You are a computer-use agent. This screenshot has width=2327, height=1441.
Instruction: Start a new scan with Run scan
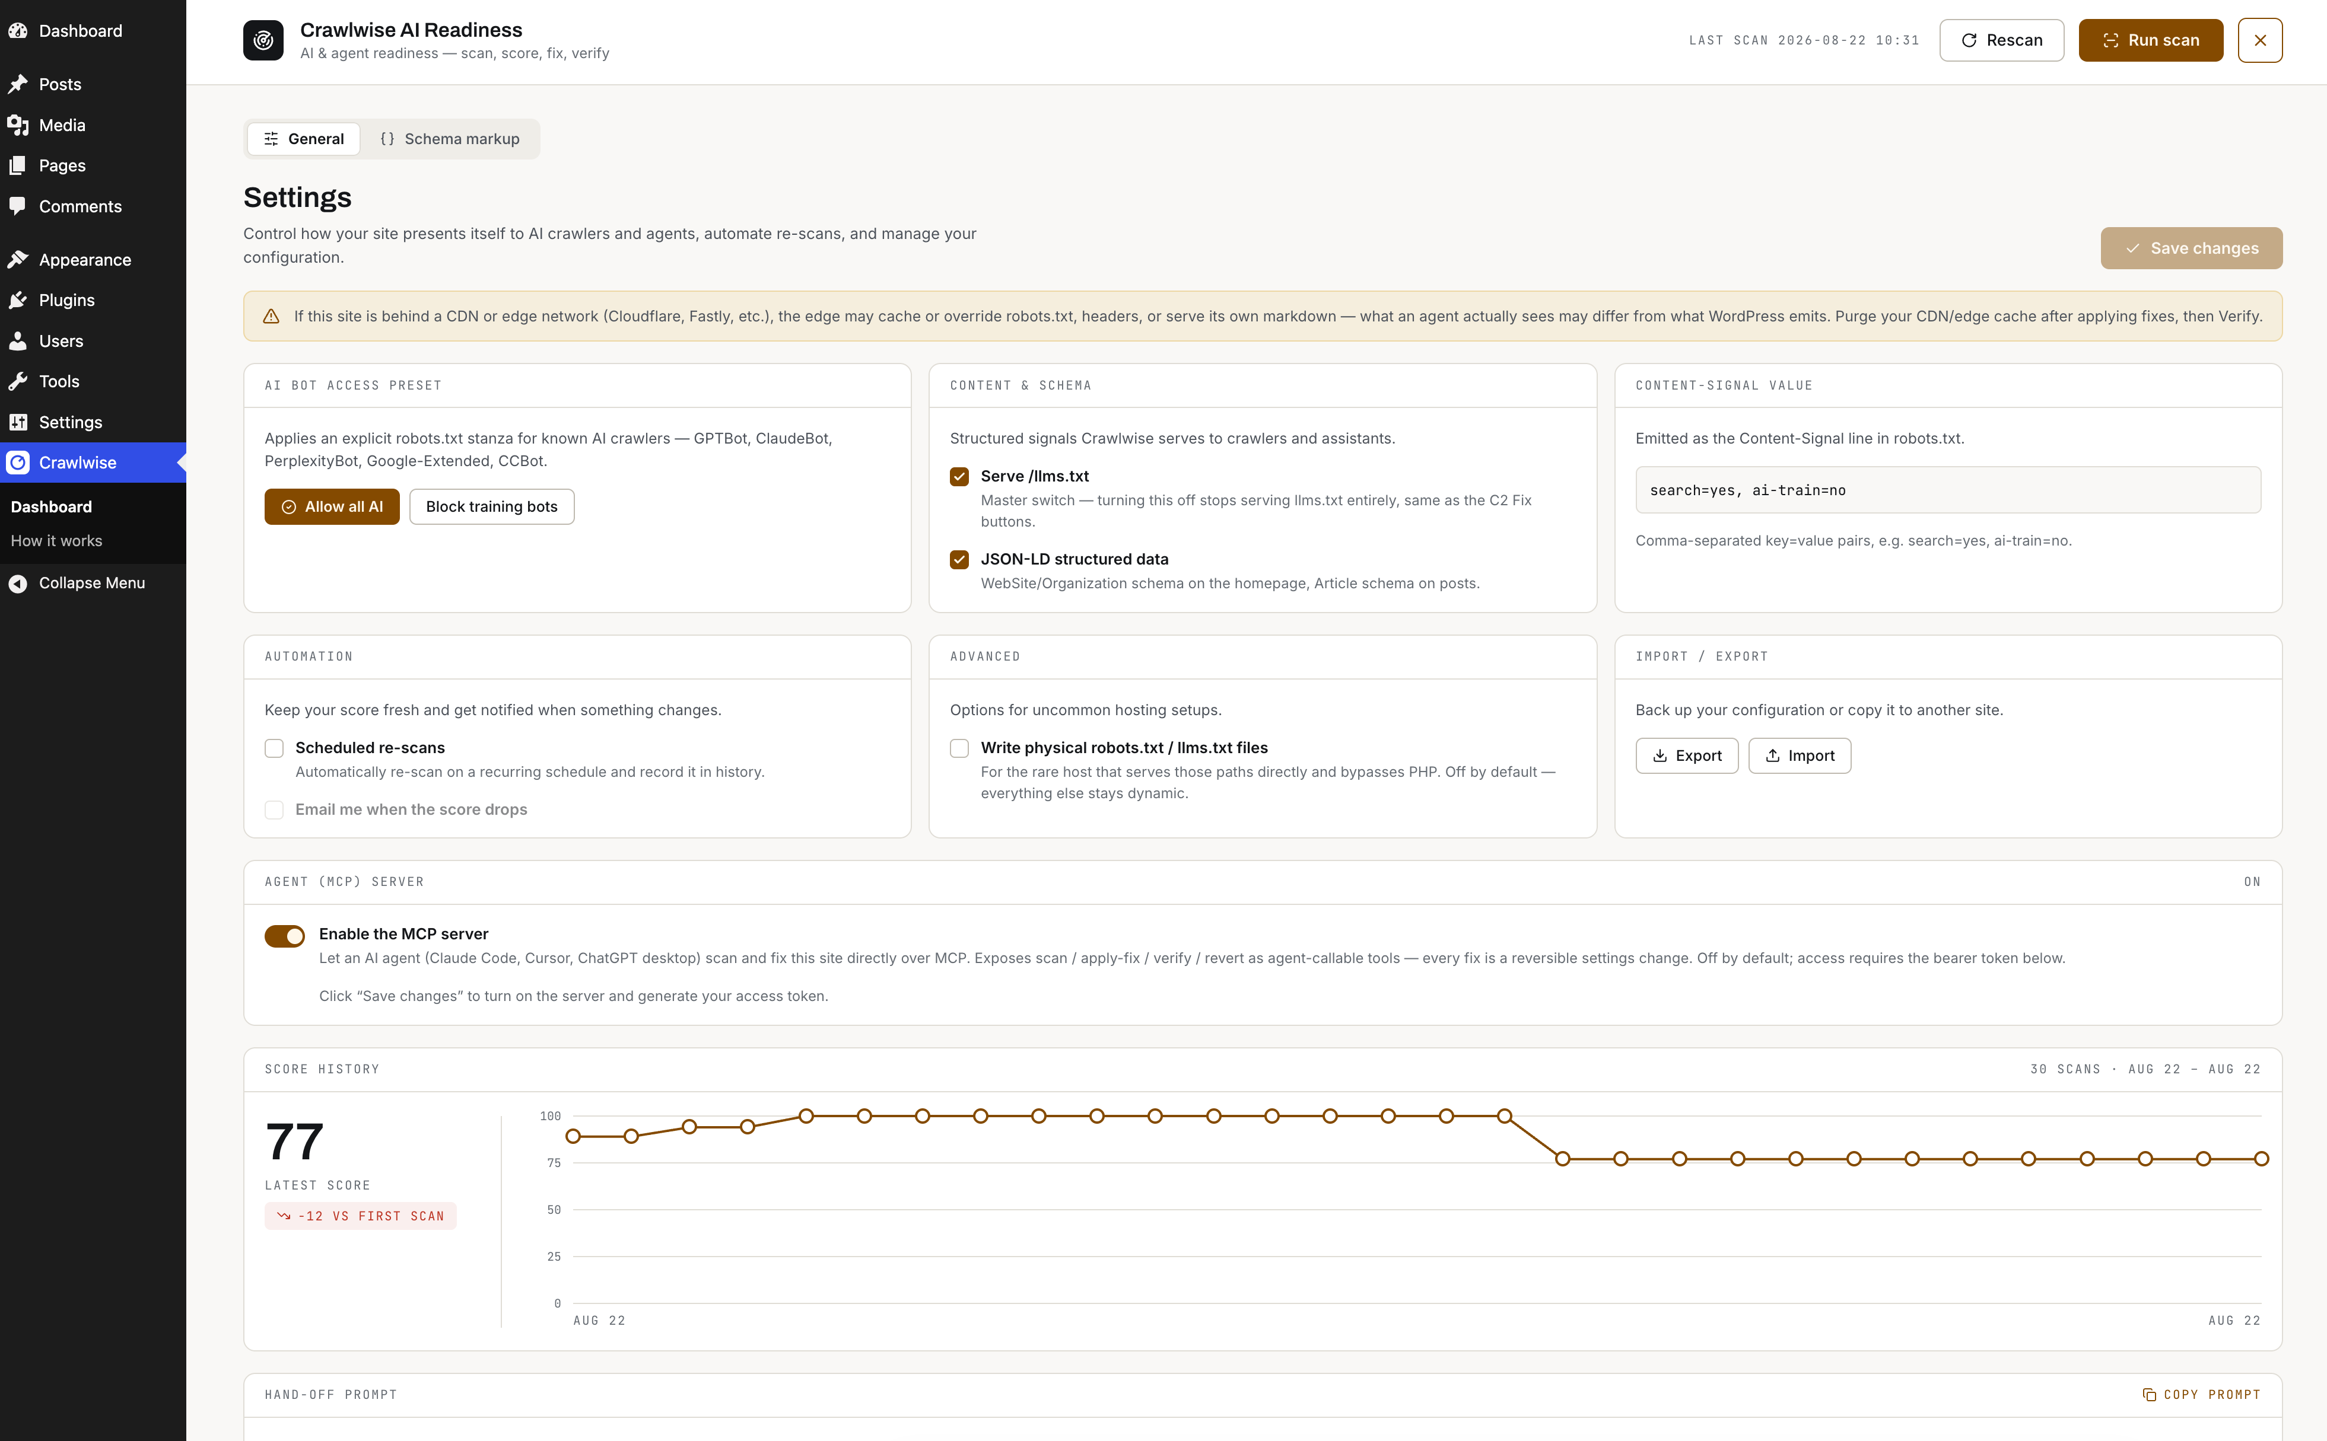tap(2151, 40)
